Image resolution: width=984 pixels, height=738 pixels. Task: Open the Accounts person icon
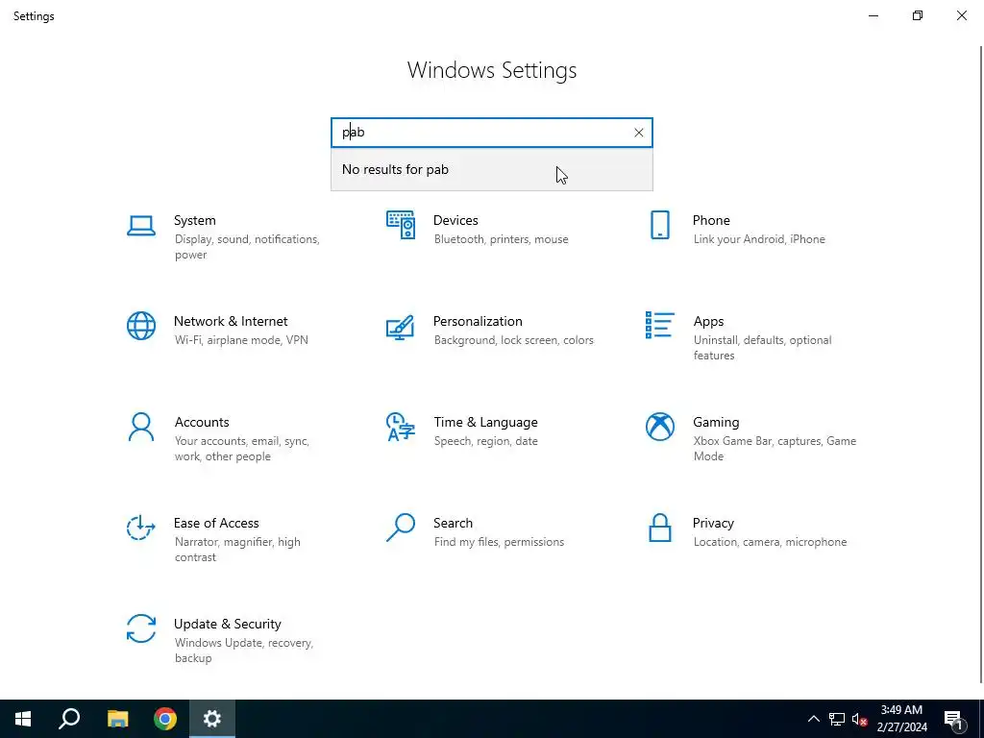pos(141,427)
